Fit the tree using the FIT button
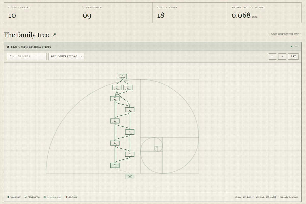 pyautogui.click(x=293, y=56)
